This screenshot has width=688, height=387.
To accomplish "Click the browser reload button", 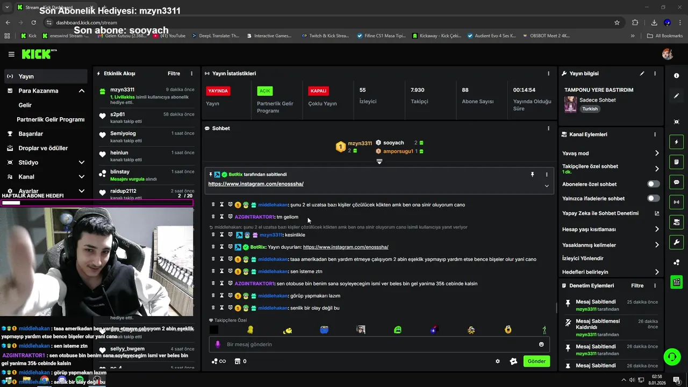I will [33, 23].
